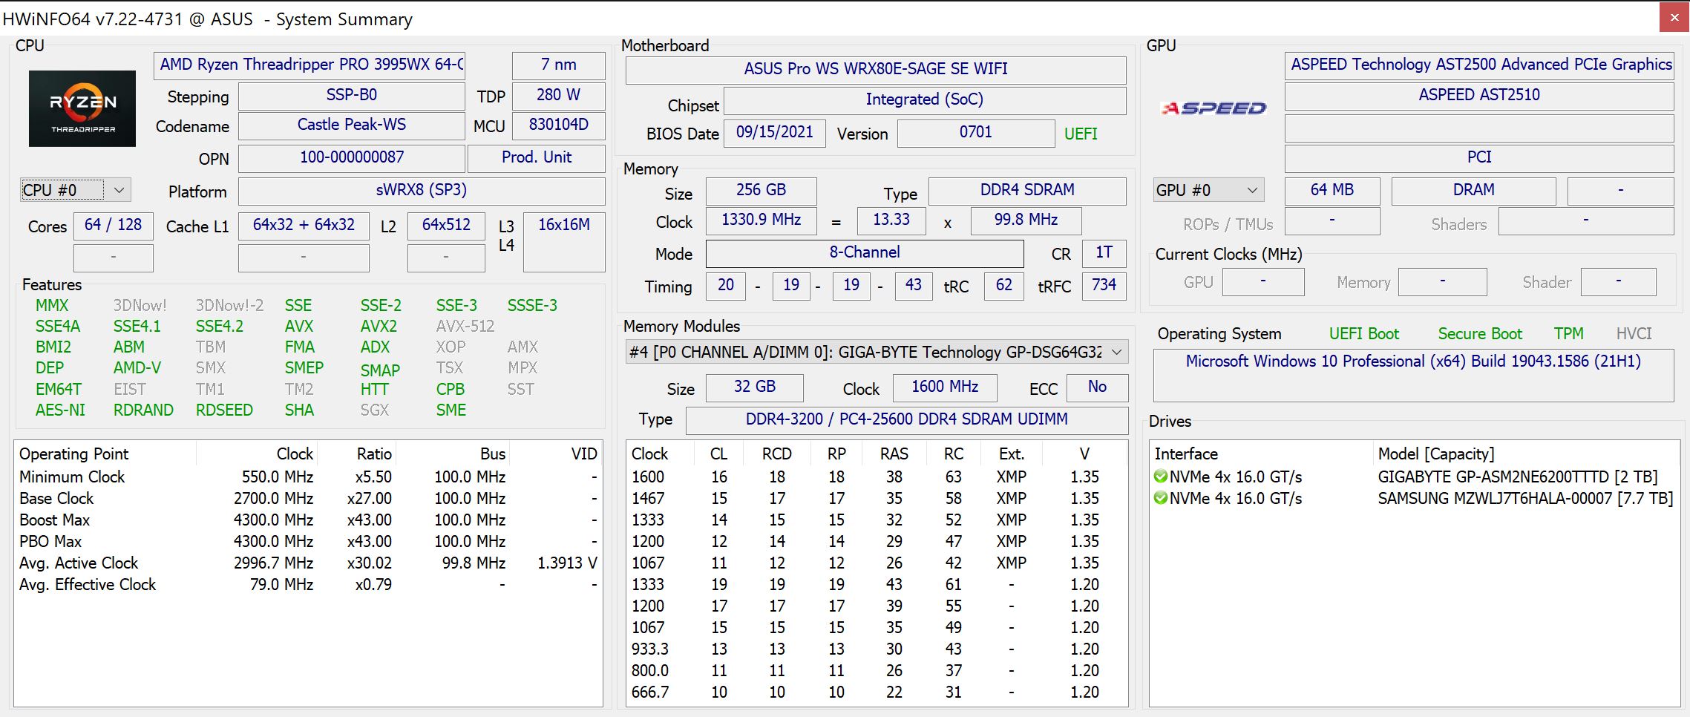Click the green UEFI label next to BIOS version

click(x=1081, y=134)
